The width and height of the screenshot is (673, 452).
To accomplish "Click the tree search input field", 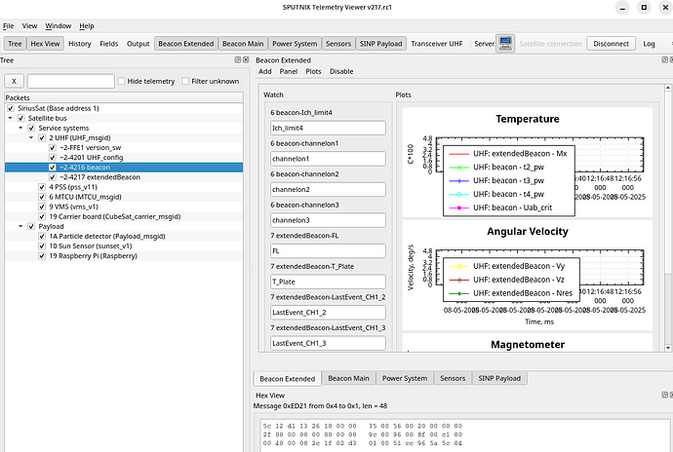I will tap(71, 81).
